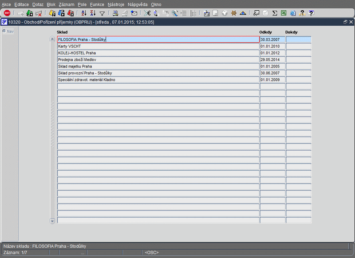Click the Dokdy column header
The width and height of the screenshot is (355, 258).
292,32
